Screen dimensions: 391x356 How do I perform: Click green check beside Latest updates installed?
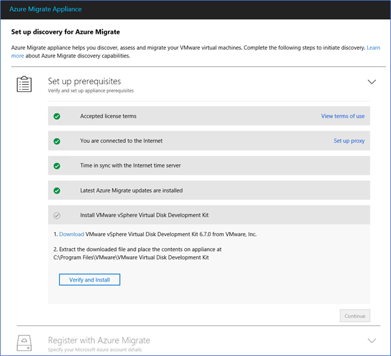57,190
